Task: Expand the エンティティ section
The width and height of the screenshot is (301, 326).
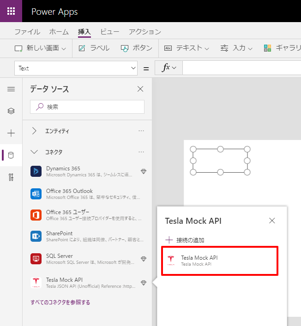Action: coord(35,131)
